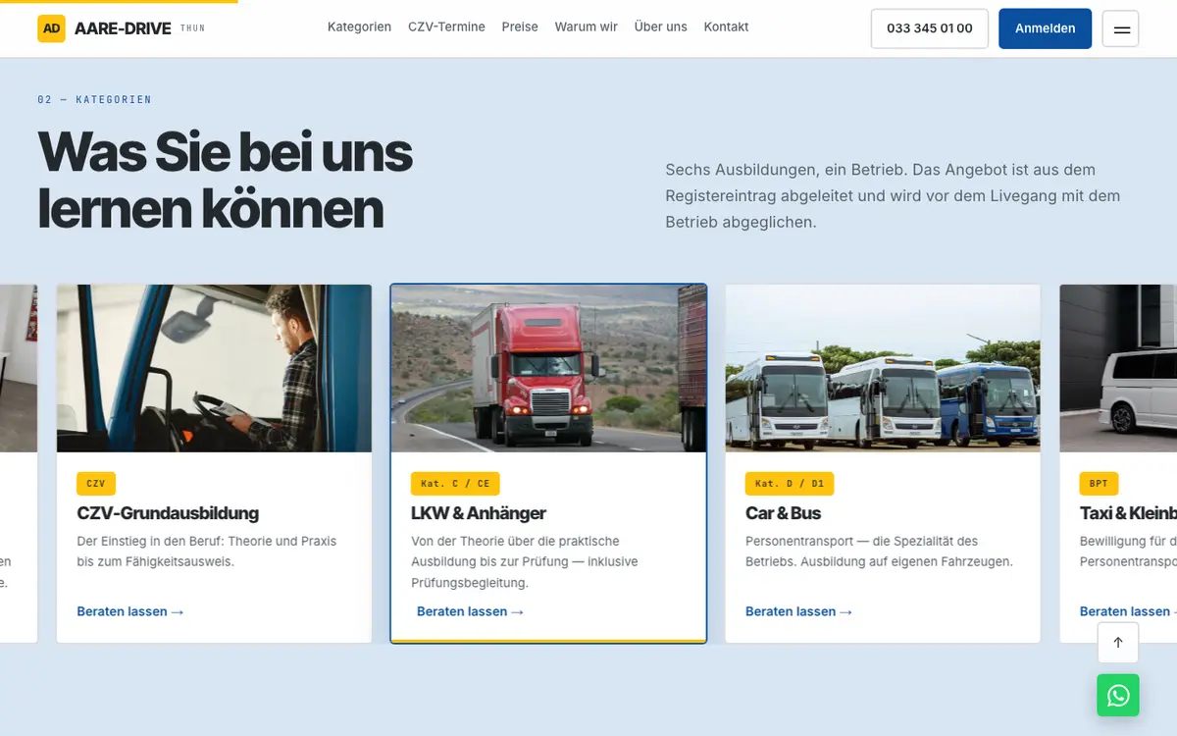This screenshot has width=1177, height=736.
Task: Open the white van image of Taxi card
Action: (1118, 368)
